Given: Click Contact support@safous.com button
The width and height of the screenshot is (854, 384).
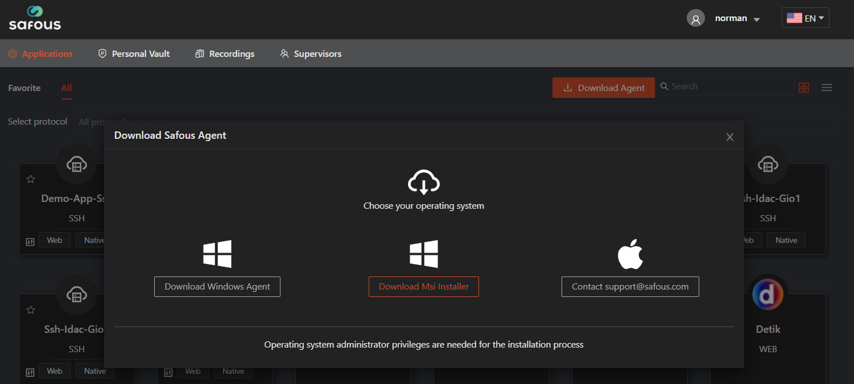Looking at the screenshot, I should (630, 287).
